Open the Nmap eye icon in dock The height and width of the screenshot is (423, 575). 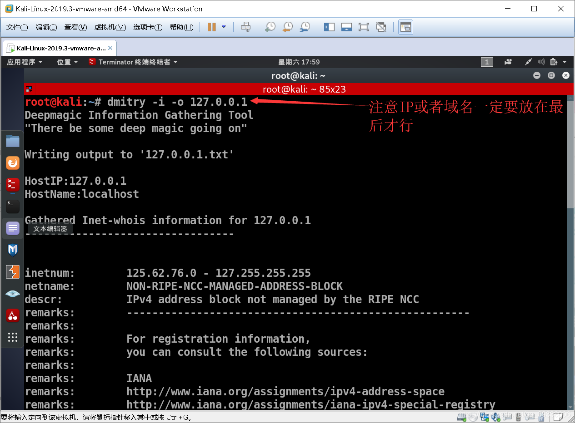[x=13, y=294]
